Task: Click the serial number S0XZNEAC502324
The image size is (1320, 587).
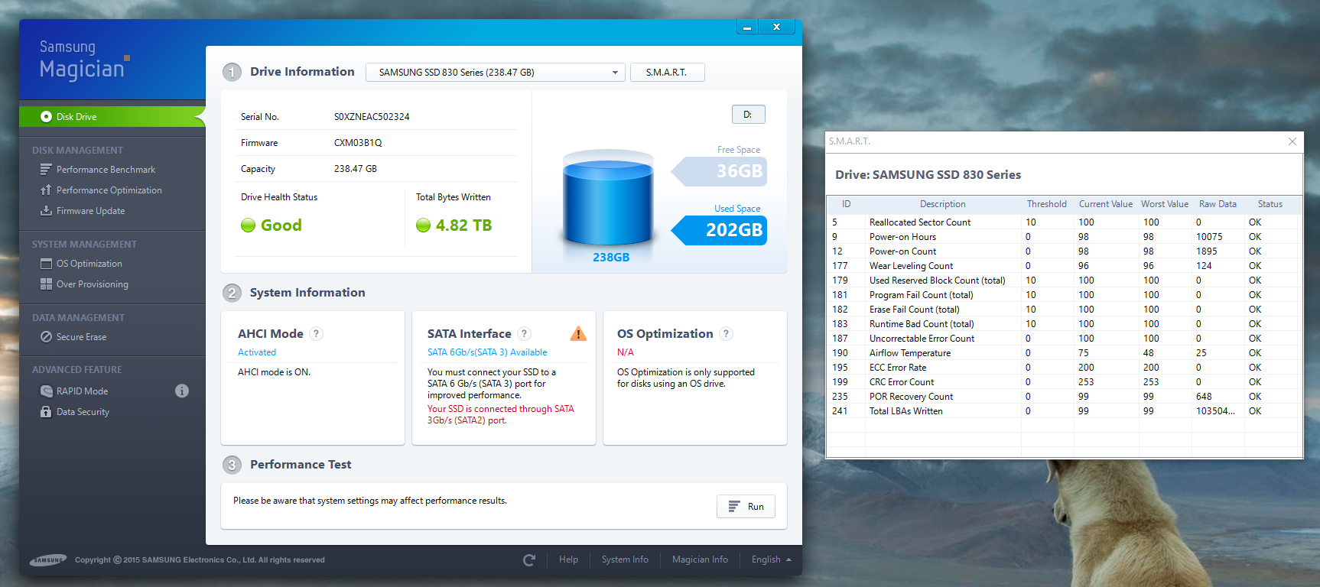Action: [372, 117]
